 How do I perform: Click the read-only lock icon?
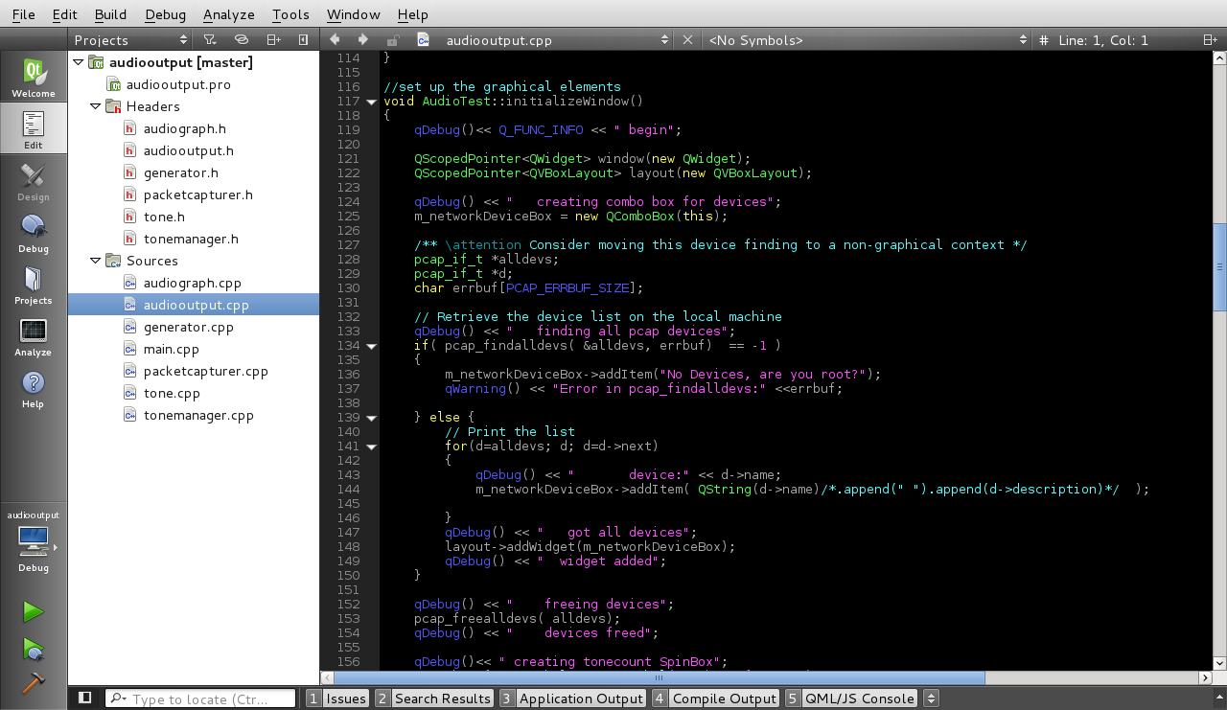click(391, 40)
